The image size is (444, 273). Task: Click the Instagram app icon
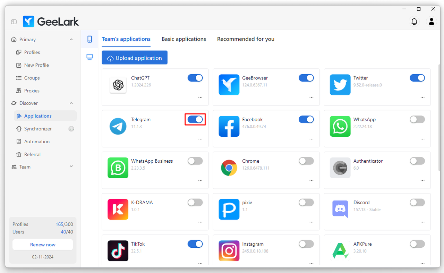(229, 251)
